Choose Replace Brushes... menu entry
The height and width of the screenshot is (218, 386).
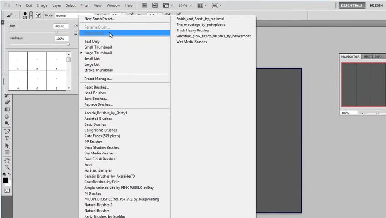tap(98, 104)
